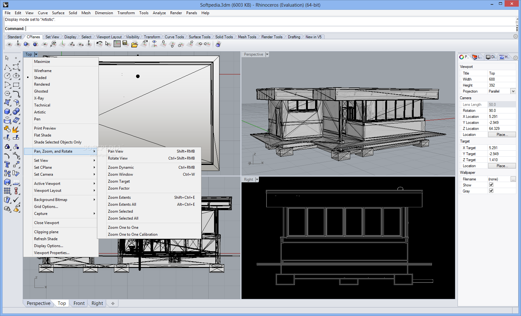521x316 pixels.
Task: Expand the Set Camera submenu
Action: coord(61,174)
